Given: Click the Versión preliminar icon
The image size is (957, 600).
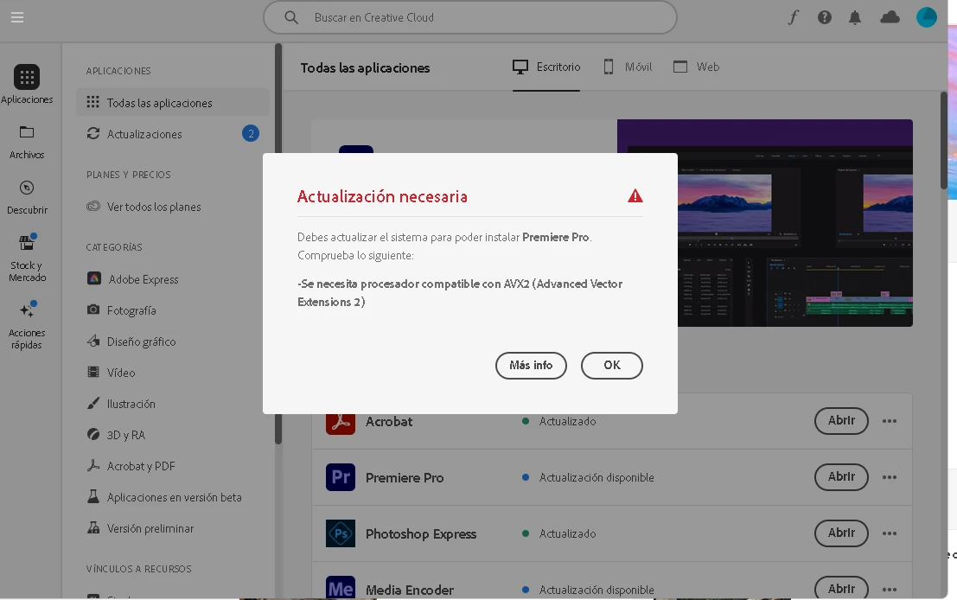Looking at the screenshot, I should point(93,527).
